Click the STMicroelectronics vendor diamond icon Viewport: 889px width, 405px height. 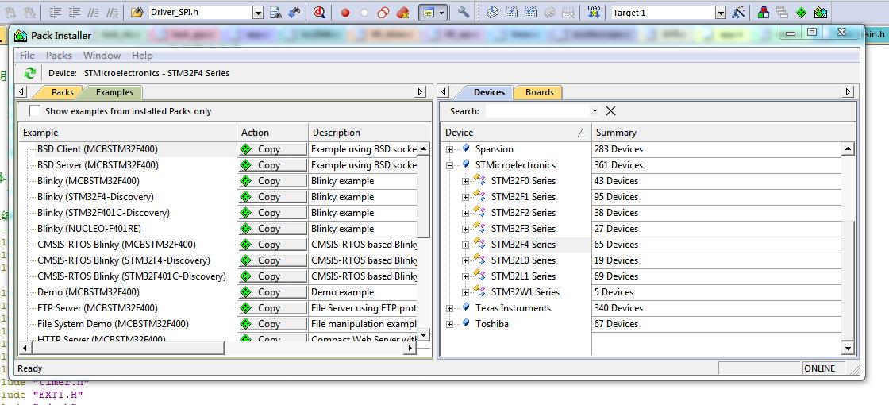coord(466,164)
